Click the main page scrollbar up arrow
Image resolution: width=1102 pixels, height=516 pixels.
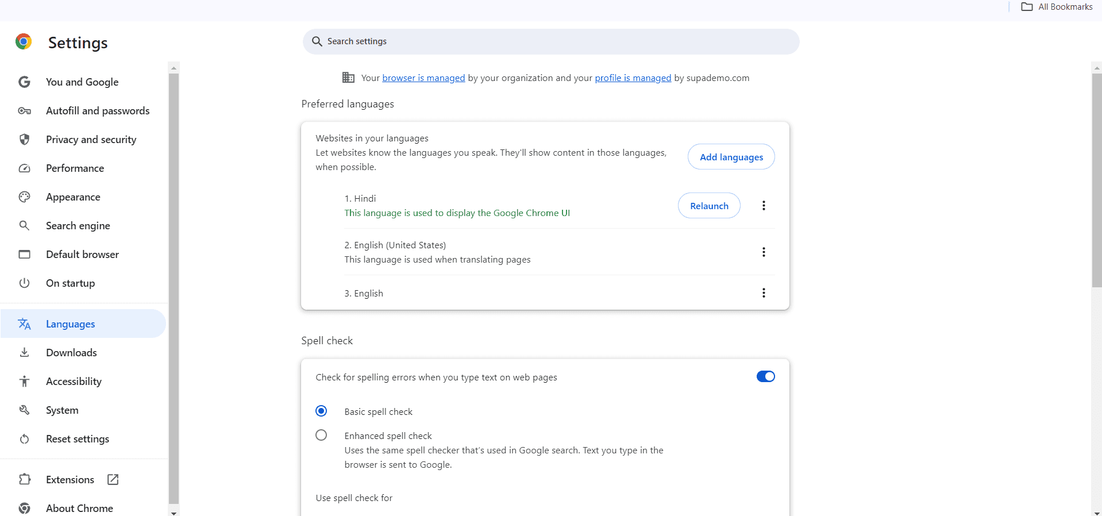tap(1097, 68)
